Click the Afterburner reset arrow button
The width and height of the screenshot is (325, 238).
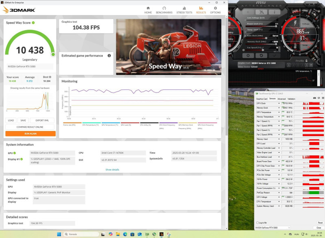[261, 55]
